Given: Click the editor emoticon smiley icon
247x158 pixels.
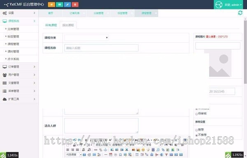Looking at the screenshot, I should click(x=143, y=150).
